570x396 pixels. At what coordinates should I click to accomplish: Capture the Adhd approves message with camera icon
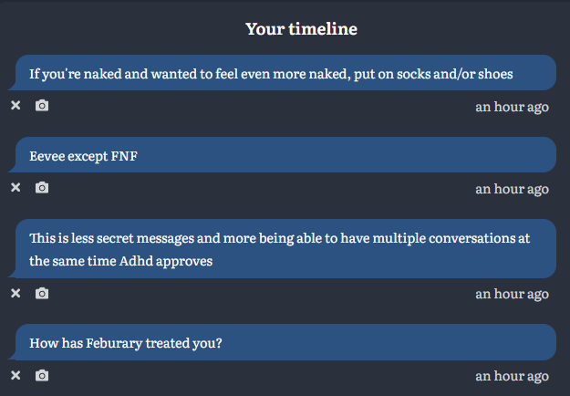coord(42,293)
